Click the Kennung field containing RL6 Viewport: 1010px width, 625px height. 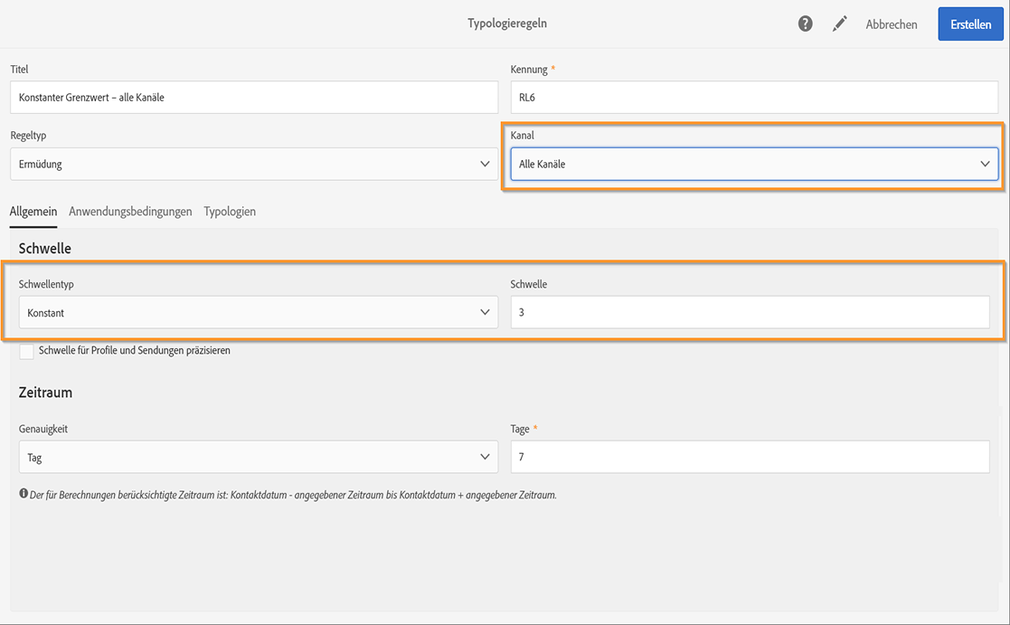tap(754, 98)
